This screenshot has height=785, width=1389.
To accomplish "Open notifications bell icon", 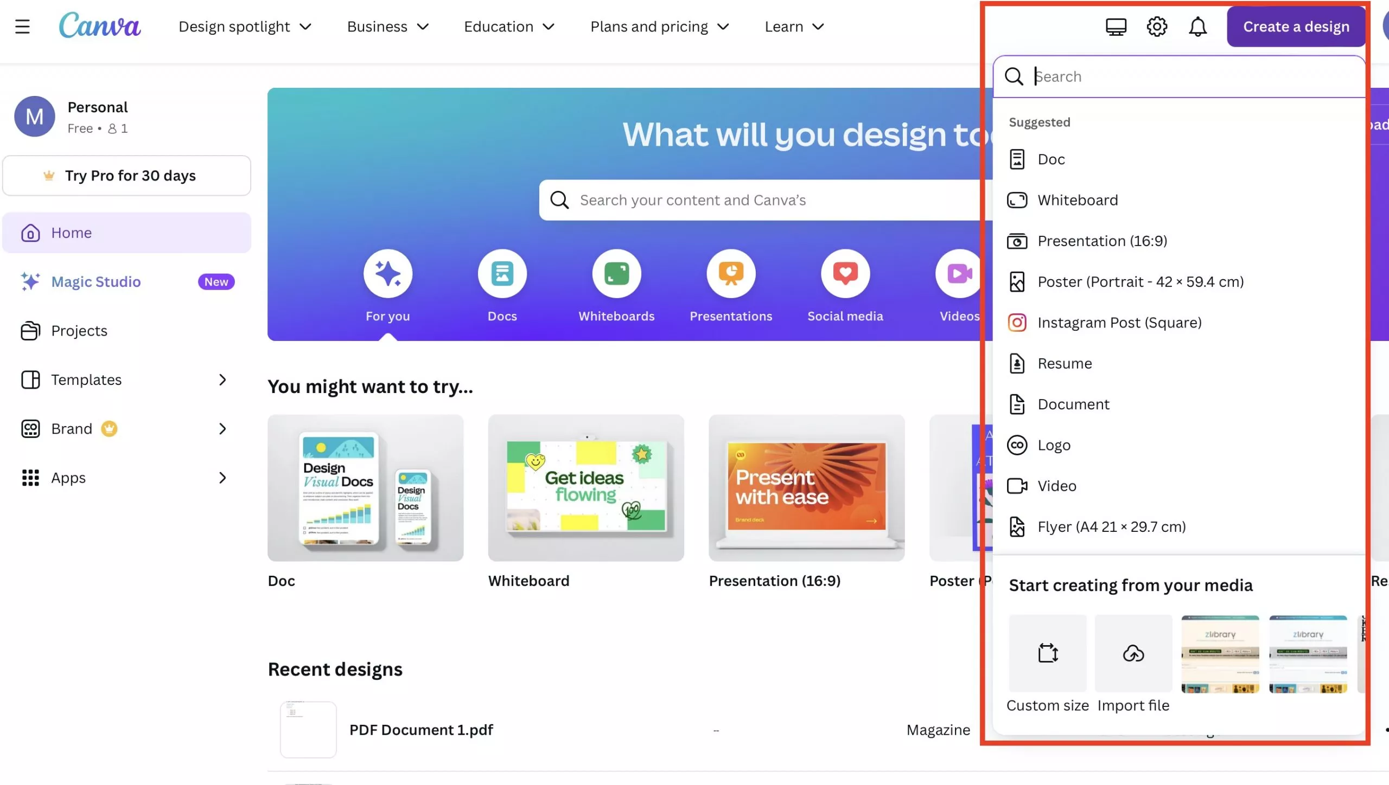I will pyautogui.click(x=1197, y=27).
